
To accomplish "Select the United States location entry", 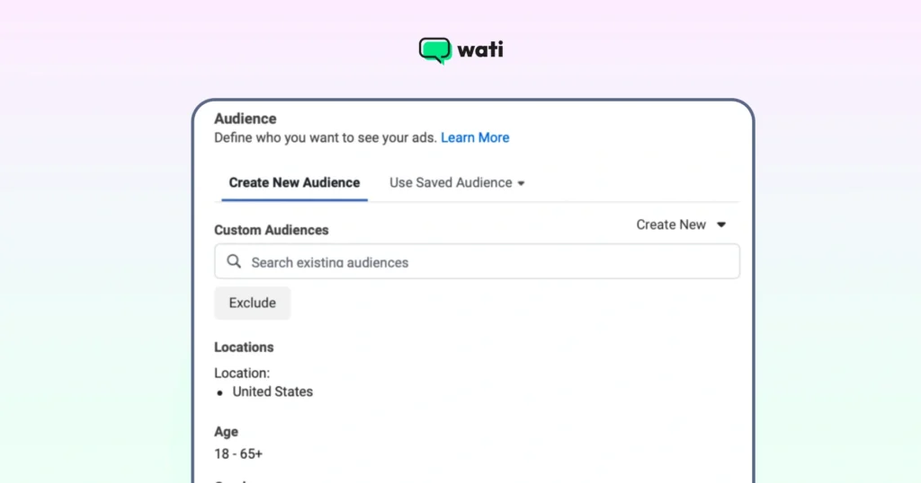I will pos(273,391).
